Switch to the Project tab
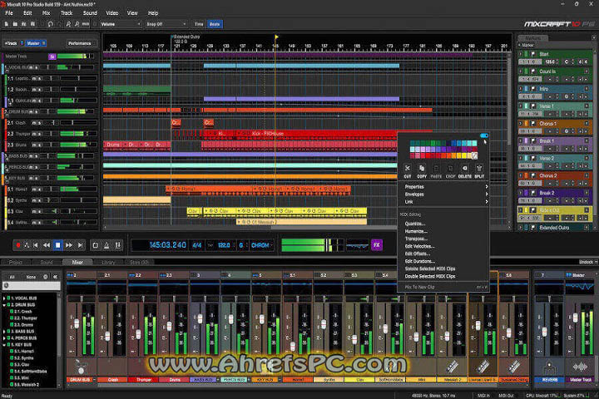This screenshot has height=399, width=599. (16, 263)
